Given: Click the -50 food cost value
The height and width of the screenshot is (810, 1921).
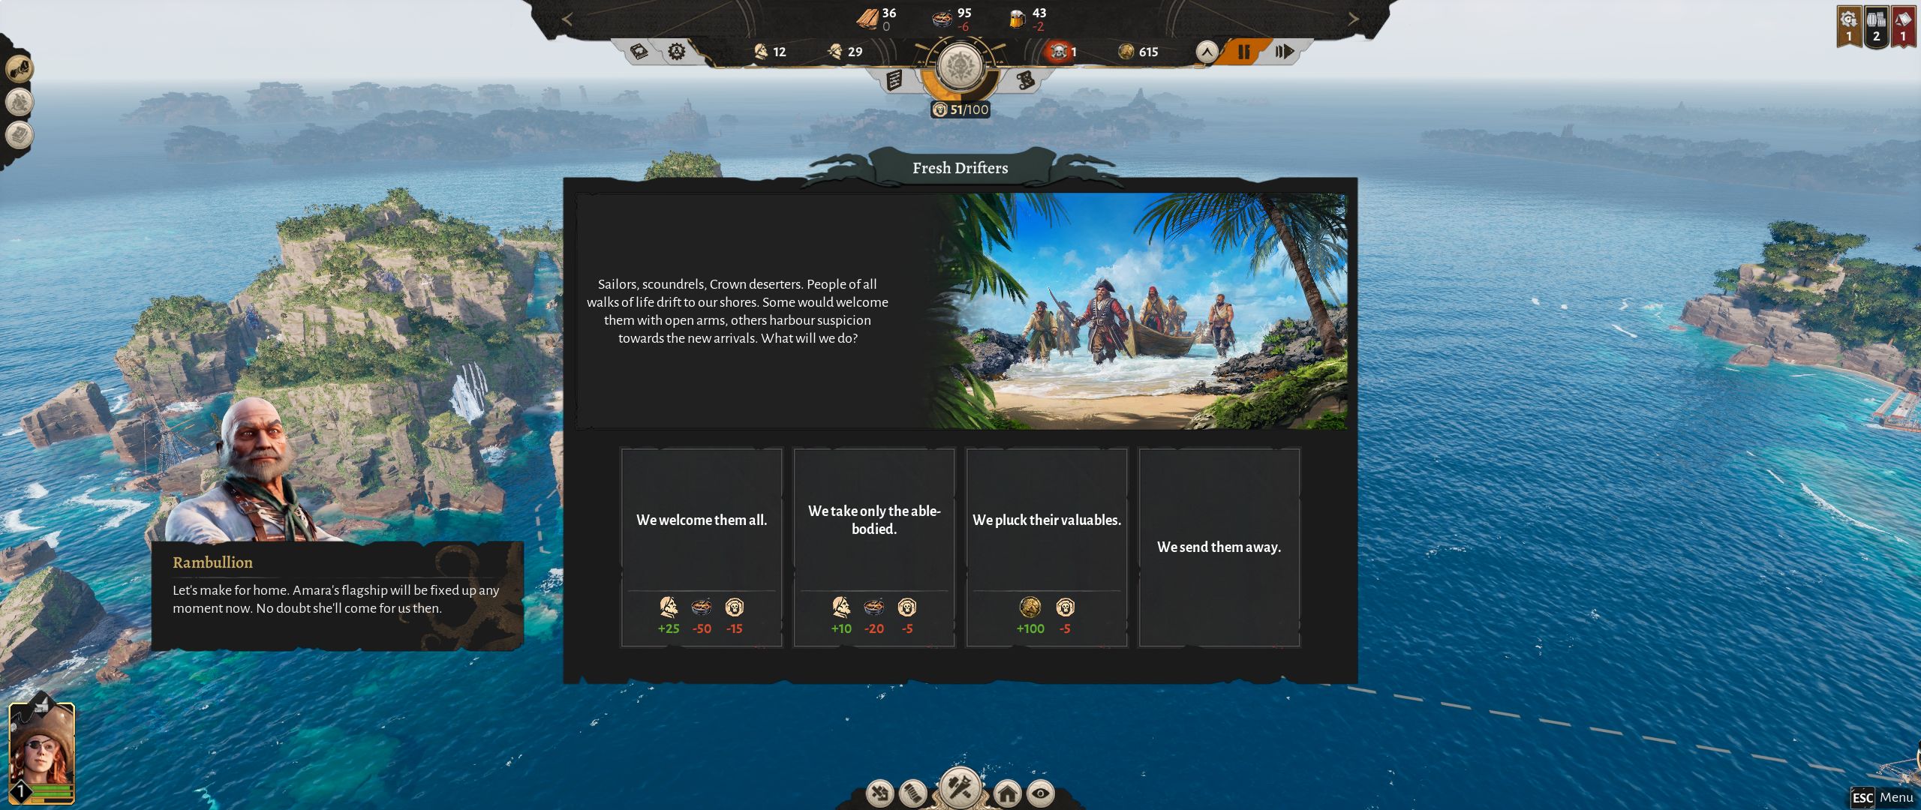Looking at the screenshot, I should pyautogui.click(x=702, y=628).
